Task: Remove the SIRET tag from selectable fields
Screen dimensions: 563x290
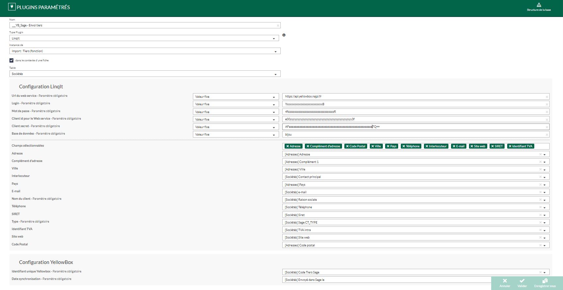Action: coord(493,146)
